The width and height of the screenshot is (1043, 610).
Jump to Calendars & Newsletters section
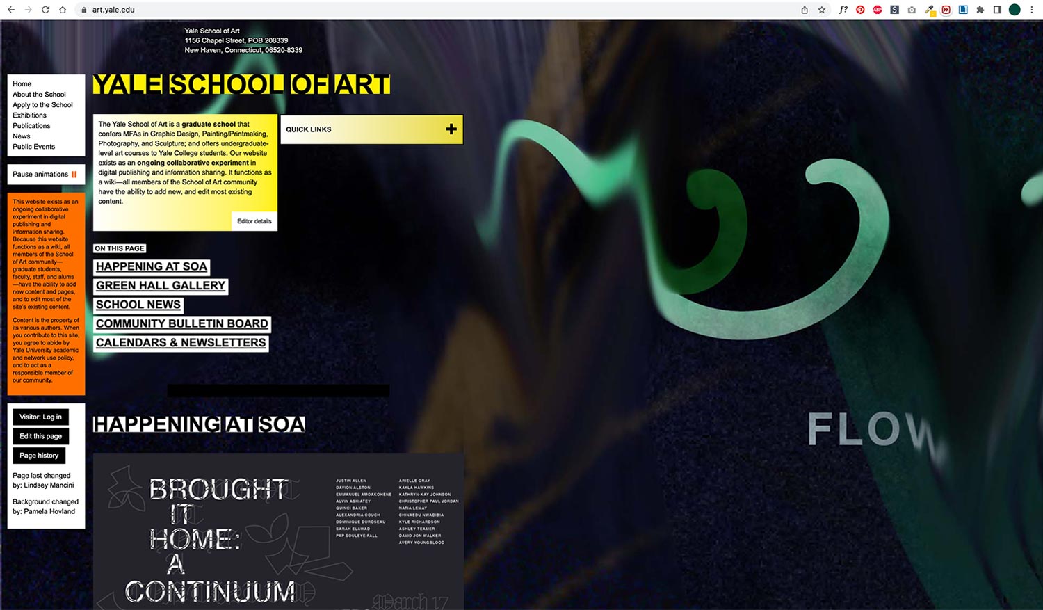181,342
